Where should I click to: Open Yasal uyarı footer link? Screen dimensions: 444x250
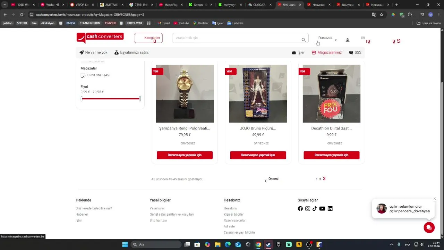[157, 208]
